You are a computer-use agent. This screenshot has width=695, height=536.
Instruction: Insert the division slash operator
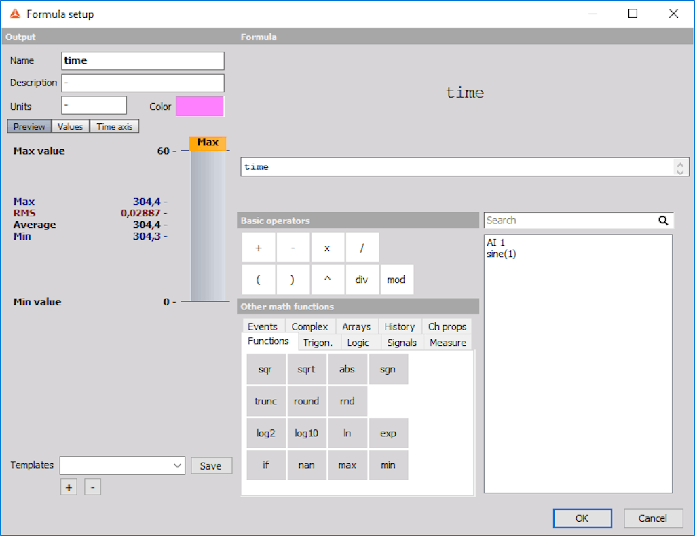362,248
